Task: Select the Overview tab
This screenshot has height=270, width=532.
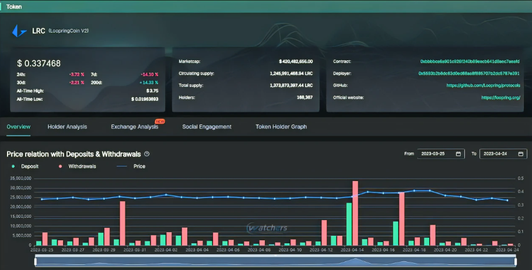Action: tap(18, 126)
